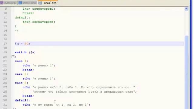Screen dimensions: 194x109
Task: Switch to the index1.php tab
Action: tap(27, 3)
